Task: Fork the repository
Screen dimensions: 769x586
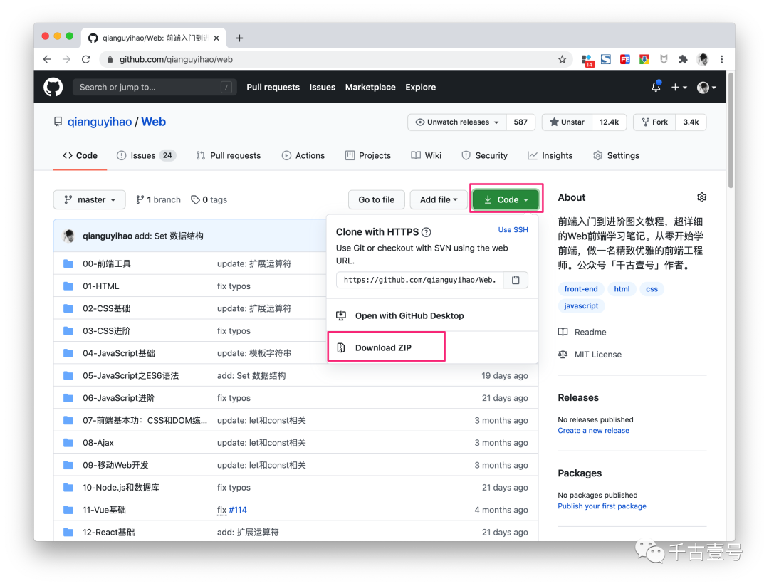Action: (655, 122)
